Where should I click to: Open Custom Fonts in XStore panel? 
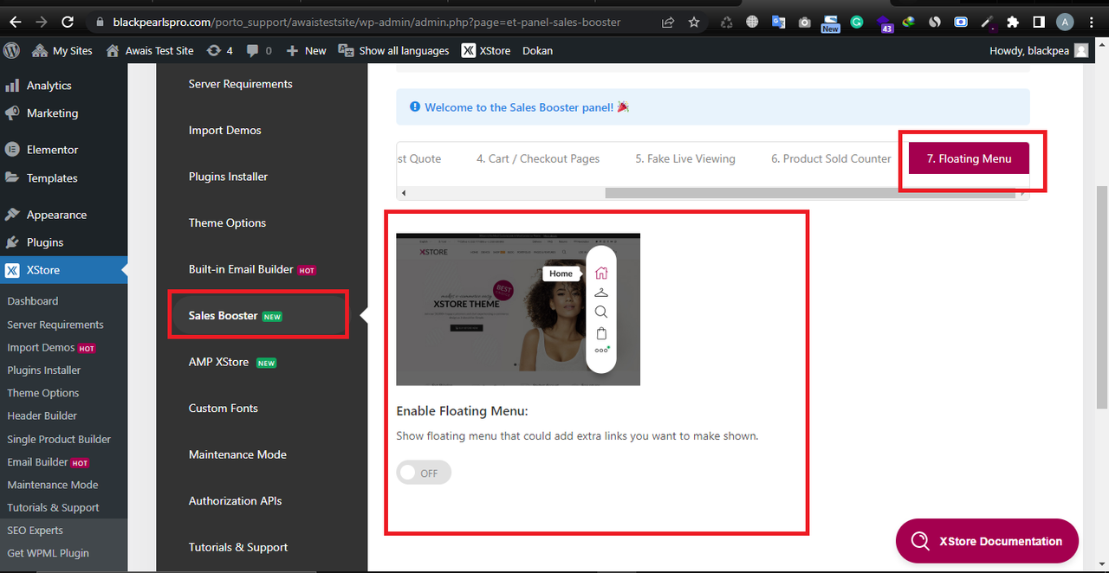(224, 409)
